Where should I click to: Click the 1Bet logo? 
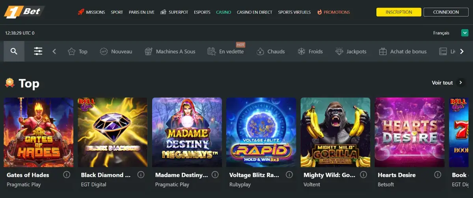[24, 12]
